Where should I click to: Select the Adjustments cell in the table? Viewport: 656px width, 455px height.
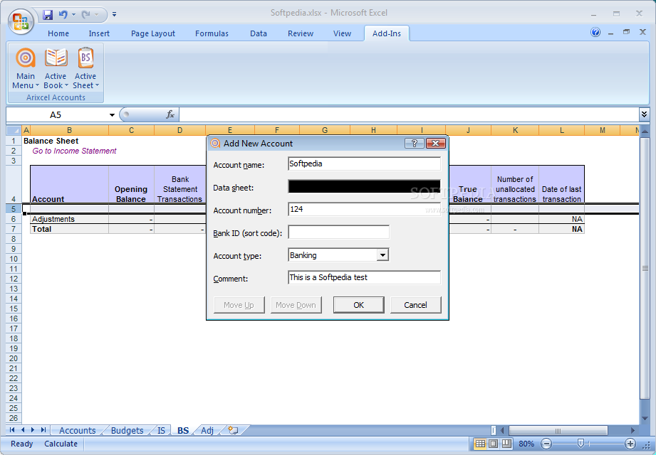click(x=70, y=219)
